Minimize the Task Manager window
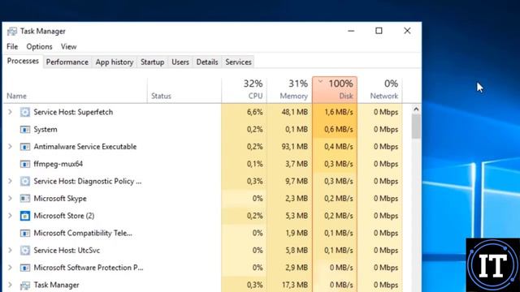520x292 pixels. point(351,31)
